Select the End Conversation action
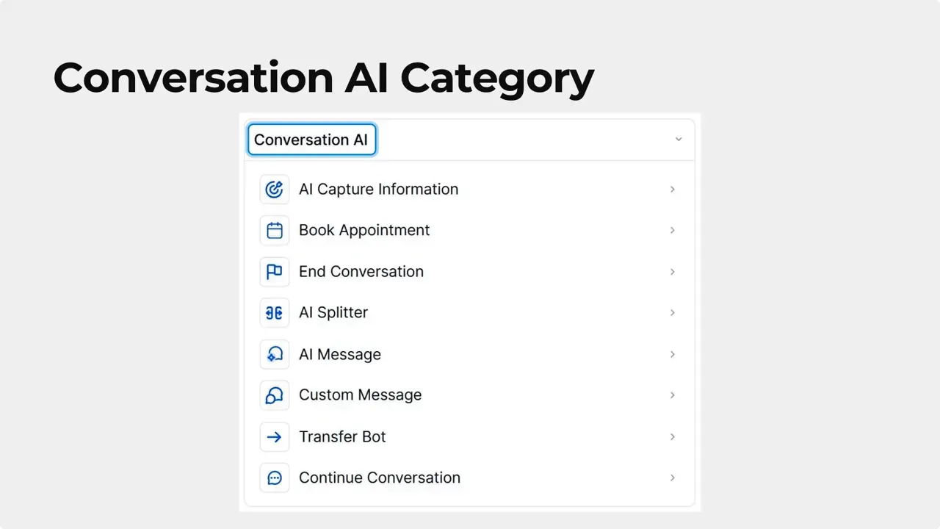The width and height of the screenshot is (940, 529). coord(361,271)
